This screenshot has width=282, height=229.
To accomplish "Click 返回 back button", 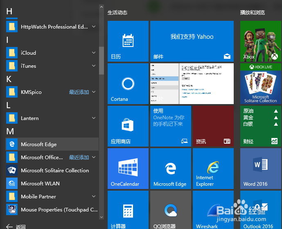I will click(x=16, y=227).
